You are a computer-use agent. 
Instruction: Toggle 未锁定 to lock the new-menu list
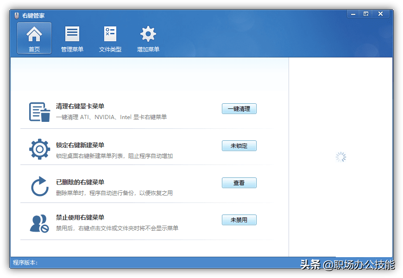coord(239,145)
